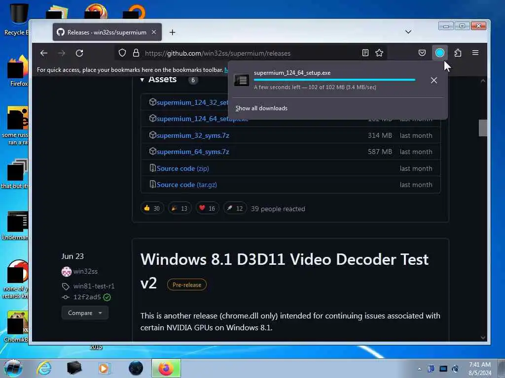Open the win81-test-r1 tag

[x=94, y=286]
